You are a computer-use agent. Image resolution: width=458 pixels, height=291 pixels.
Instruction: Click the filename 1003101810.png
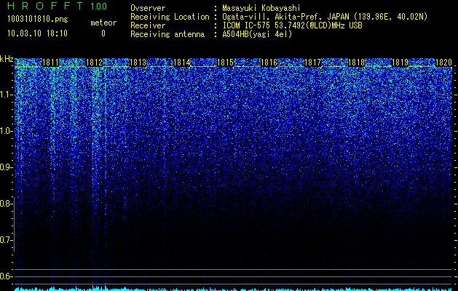point(37,20)
